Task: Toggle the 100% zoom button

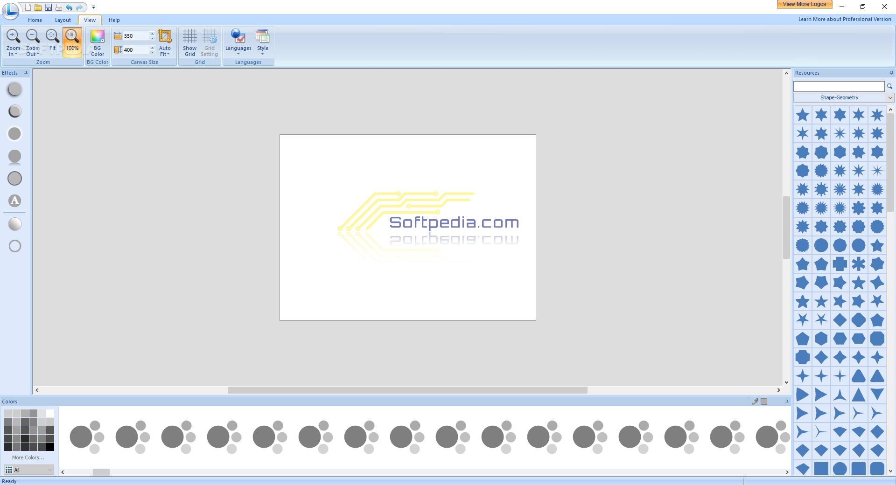Action: coord(72,42)
